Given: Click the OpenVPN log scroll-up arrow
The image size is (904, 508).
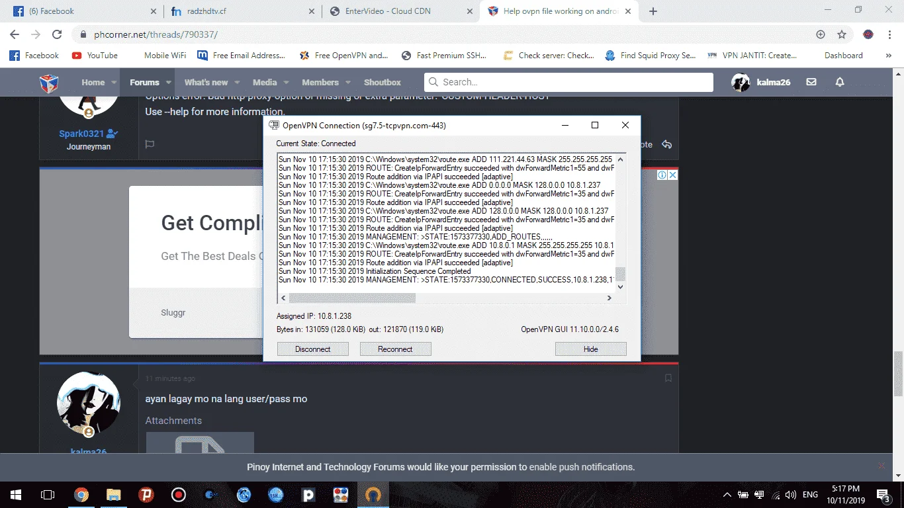Looking at the screenshot, I should pos(620,159).
